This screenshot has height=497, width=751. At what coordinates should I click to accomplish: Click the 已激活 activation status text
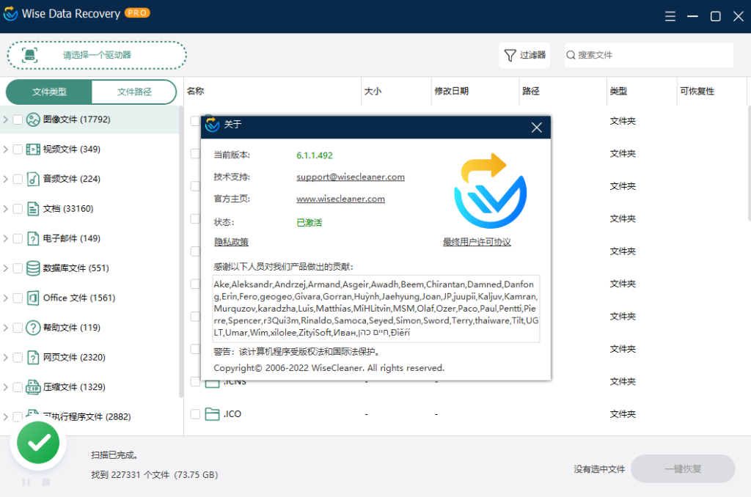coord(309,223)
